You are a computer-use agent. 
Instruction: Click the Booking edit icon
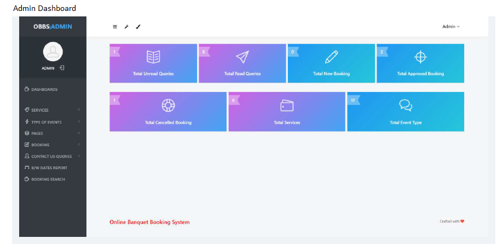click(x=27, y=144)
